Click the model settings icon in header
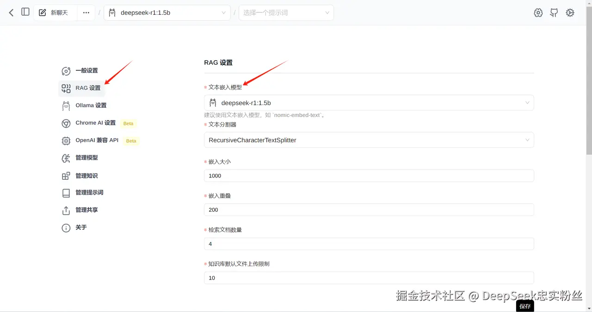The image size is (592, 312). [538, 13]
